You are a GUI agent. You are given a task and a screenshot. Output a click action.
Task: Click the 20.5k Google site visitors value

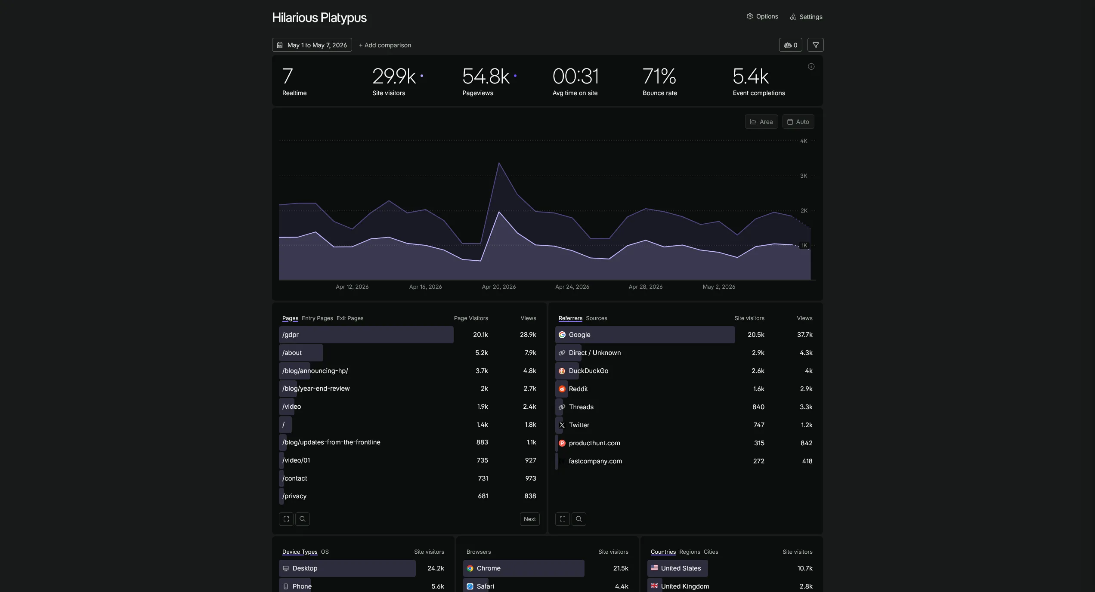click(x=756, y=335)
